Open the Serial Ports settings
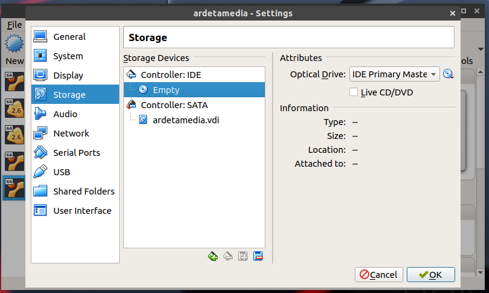Image resolution: width=489 pixels, height=293 pixels. [76, 153]
